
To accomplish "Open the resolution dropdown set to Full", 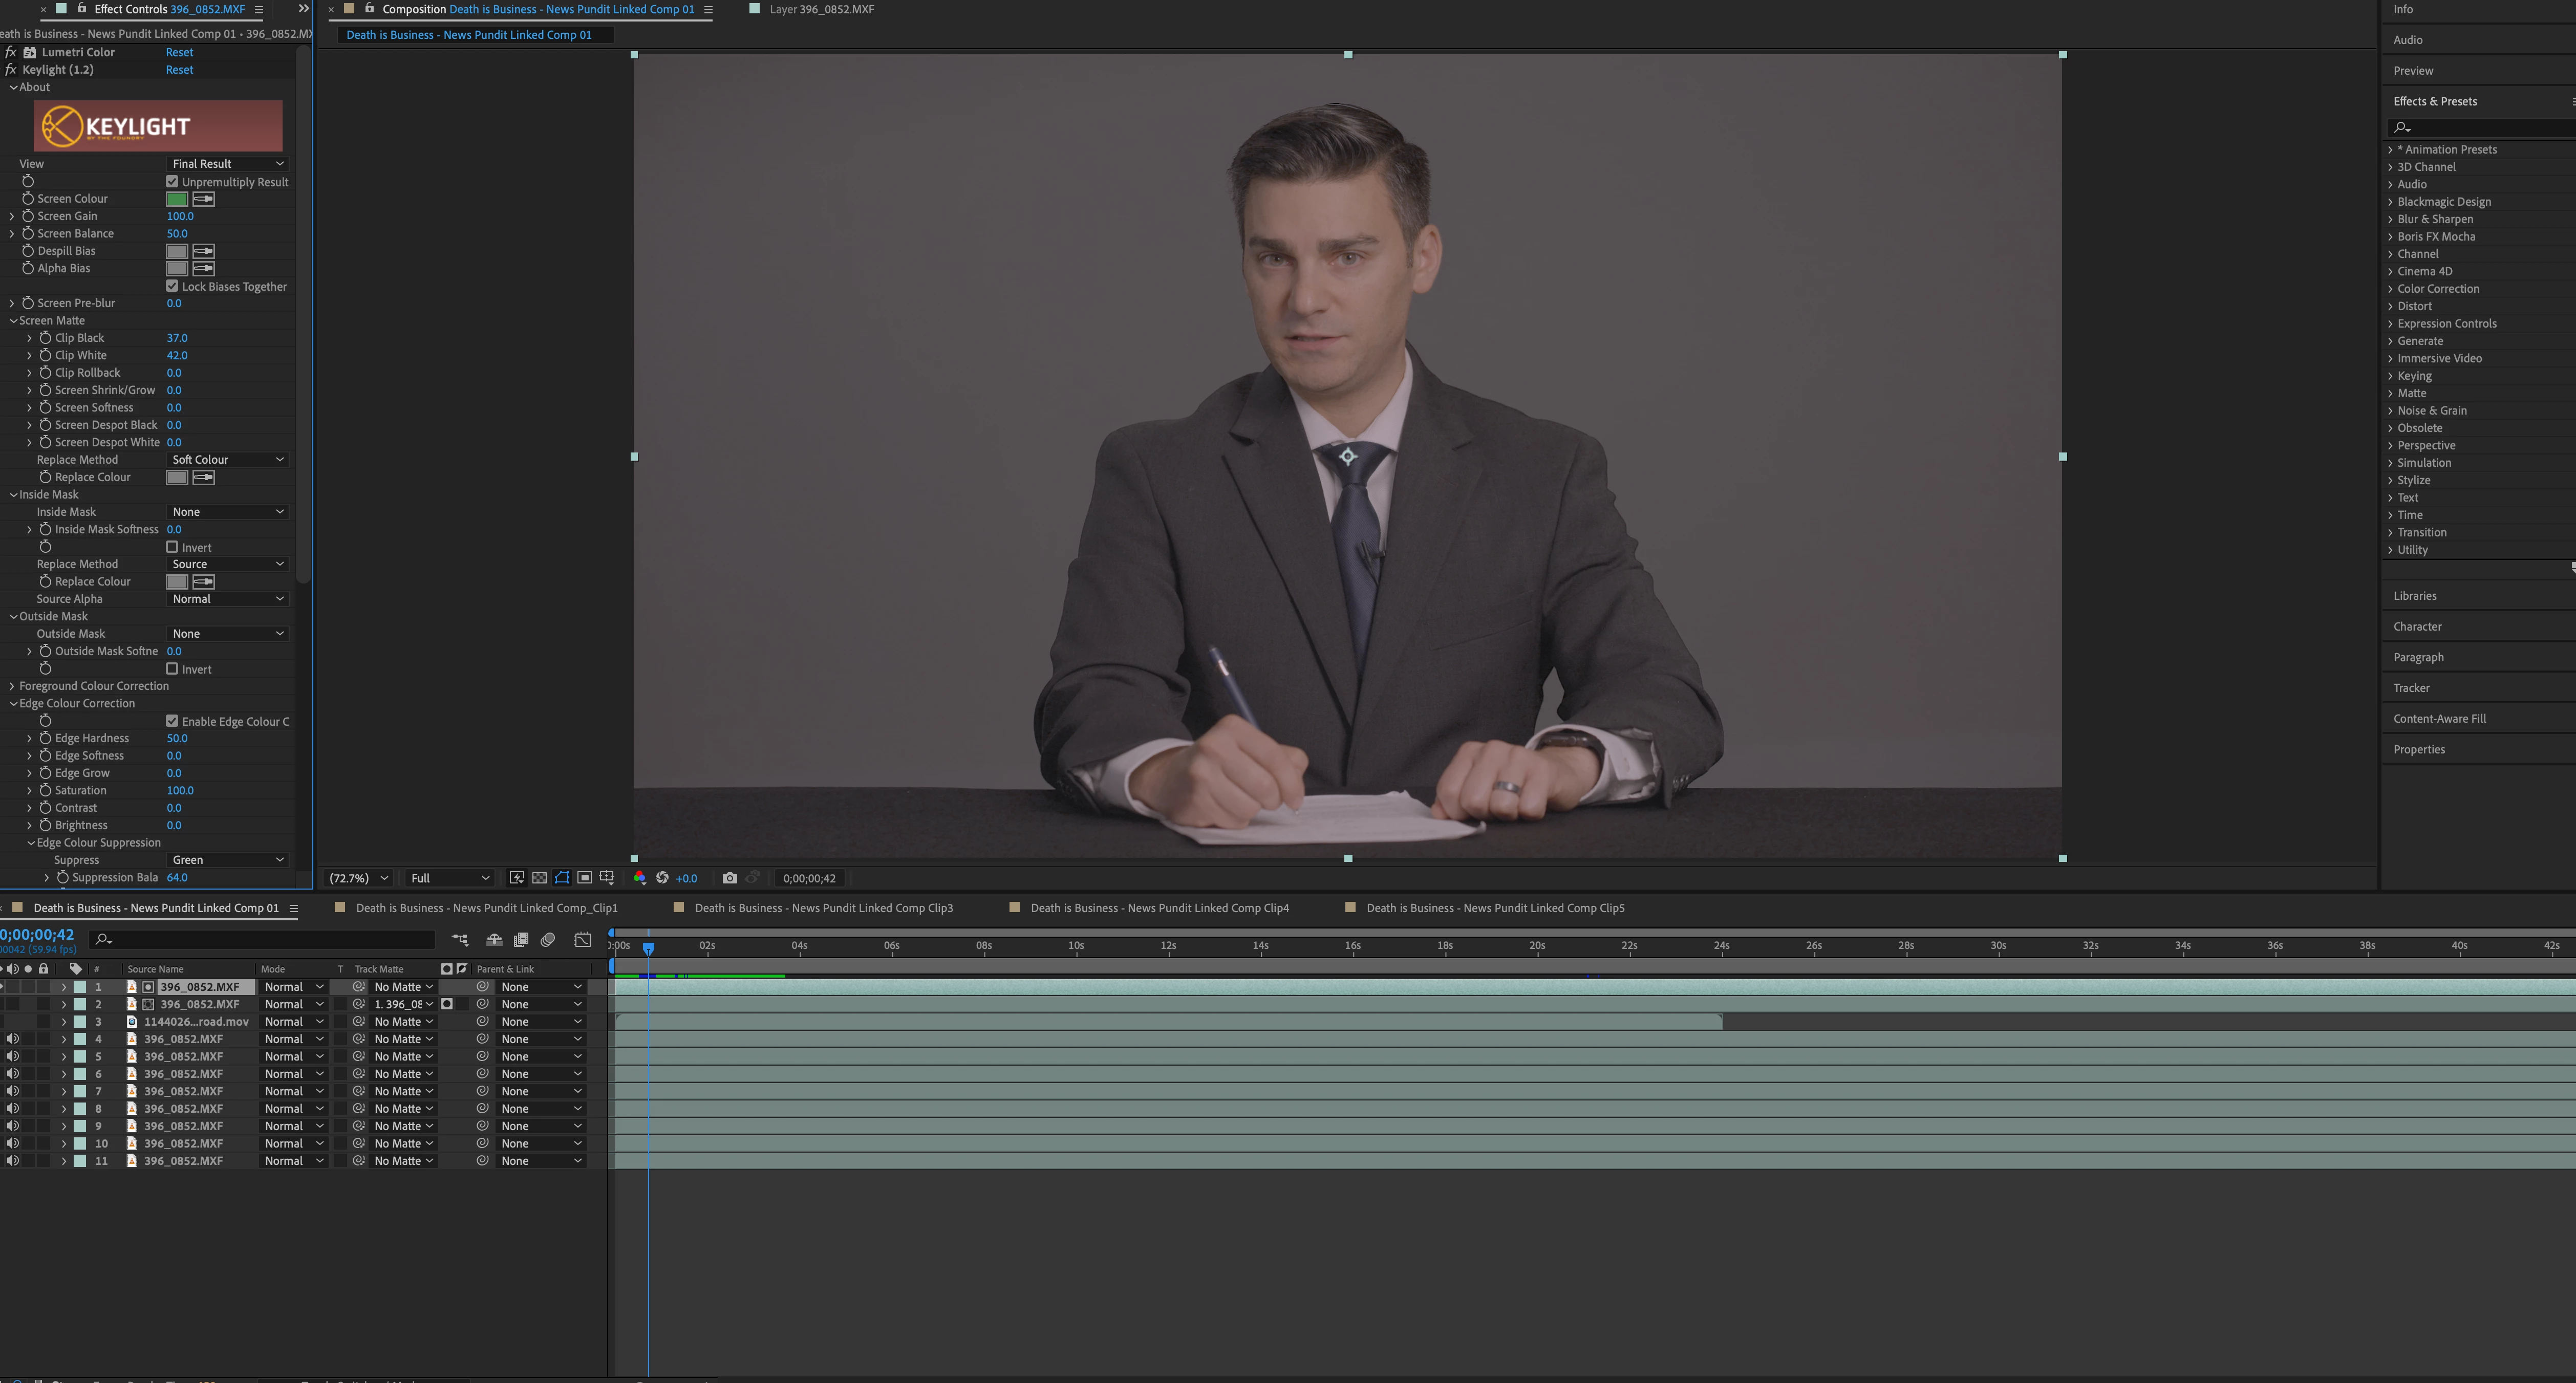I will click(449, 878).
